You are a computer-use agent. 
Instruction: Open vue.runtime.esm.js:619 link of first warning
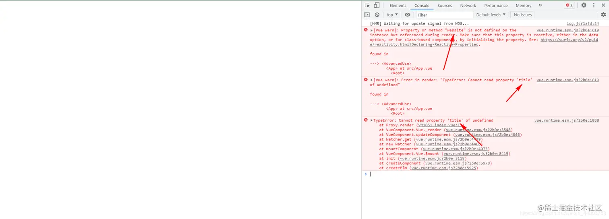click(x=568, y=30)
